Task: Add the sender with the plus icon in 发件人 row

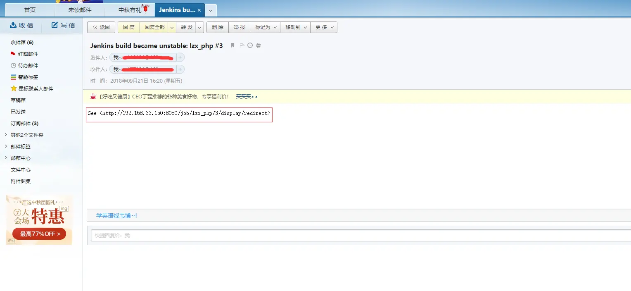Action: pos(180,57)
